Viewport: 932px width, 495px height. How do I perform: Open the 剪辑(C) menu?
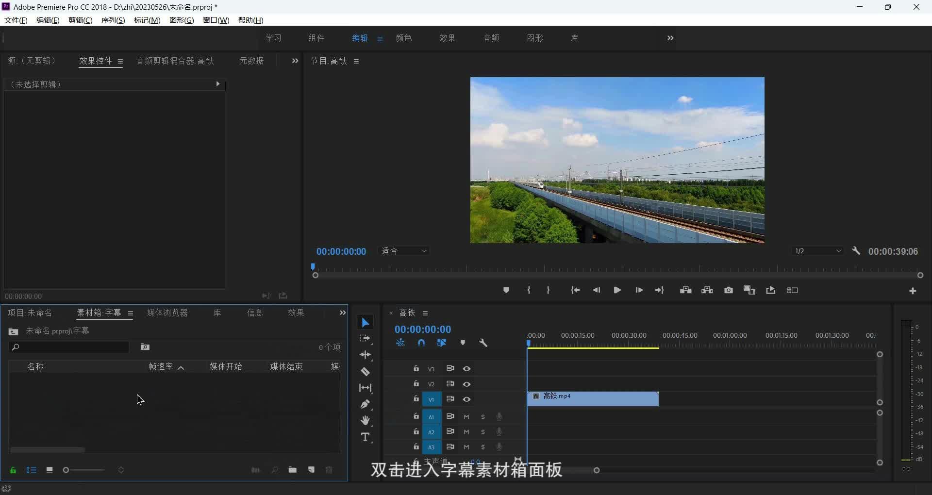pyautogui.click(x=81, y=20)
